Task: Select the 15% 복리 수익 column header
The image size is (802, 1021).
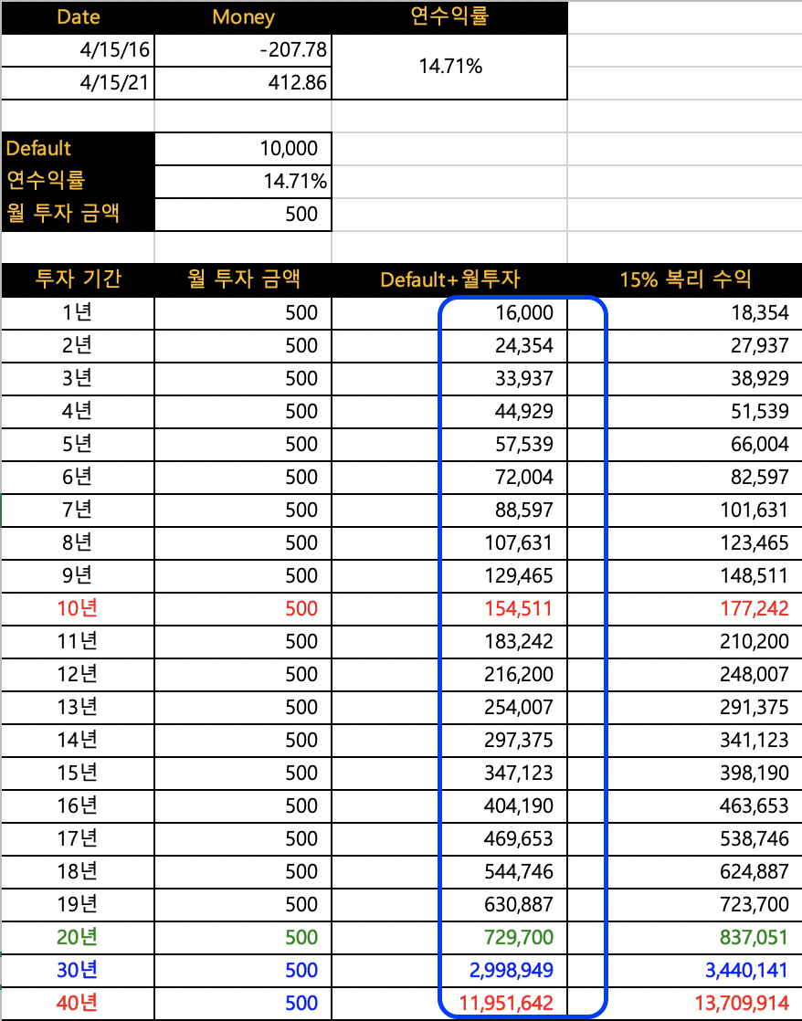Action: [685, 280]
